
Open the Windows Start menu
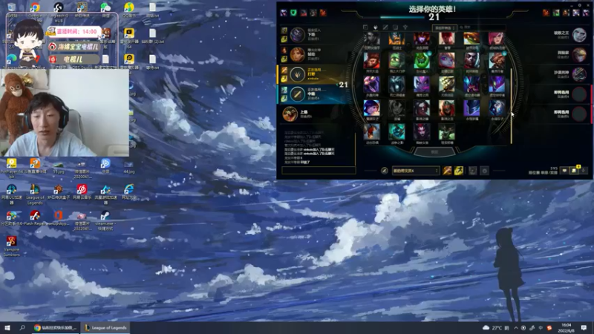click(x=7, y=327)
